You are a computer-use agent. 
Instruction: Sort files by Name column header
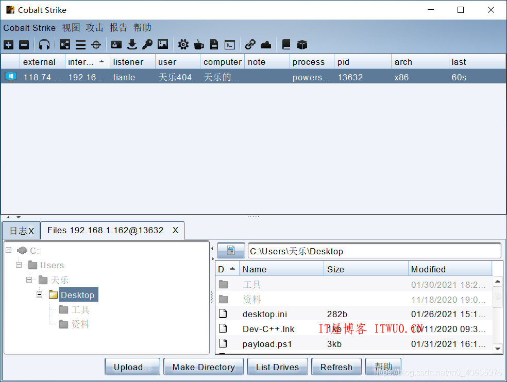tap(281, 269)
